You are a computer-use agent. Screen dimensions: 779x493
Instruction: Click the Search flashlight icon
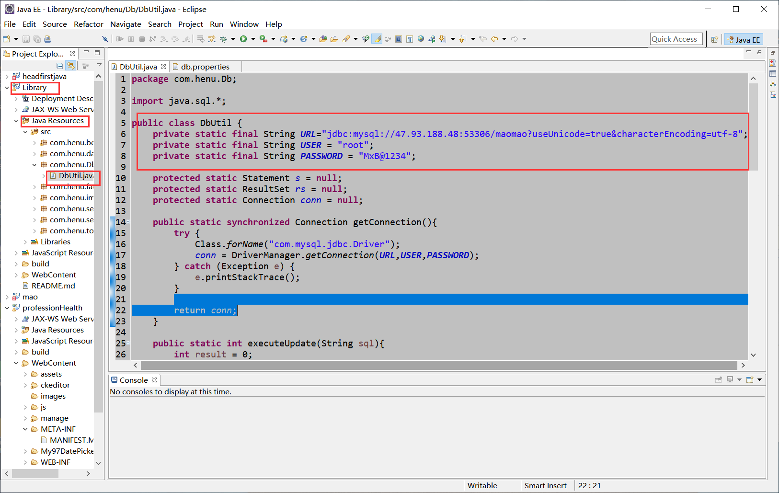point(346,39)
